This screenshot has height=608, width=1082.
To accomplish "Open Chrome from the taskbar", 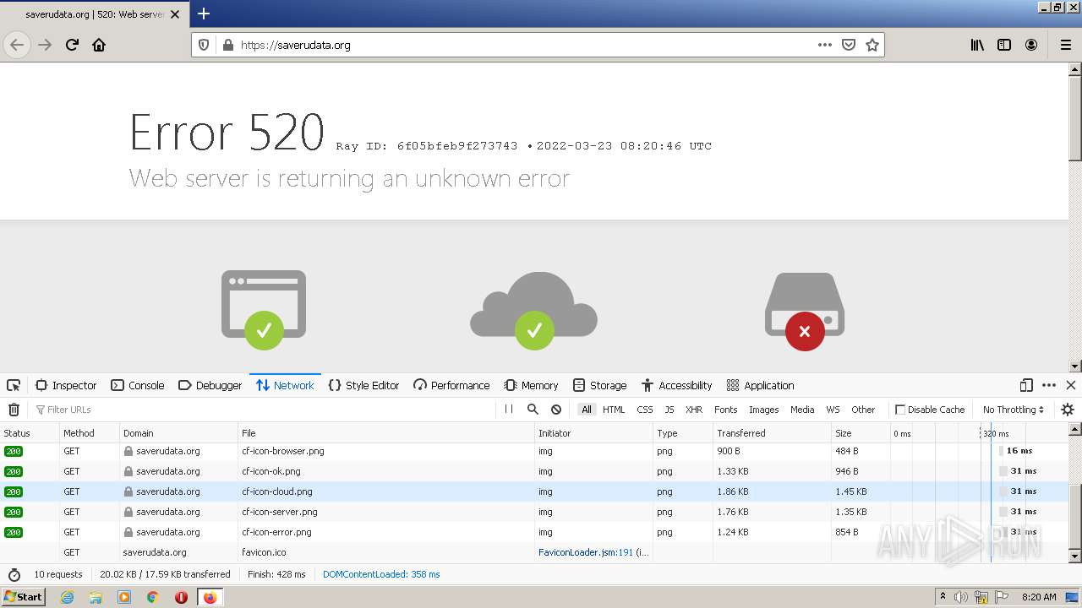I will tap(153, 597).
